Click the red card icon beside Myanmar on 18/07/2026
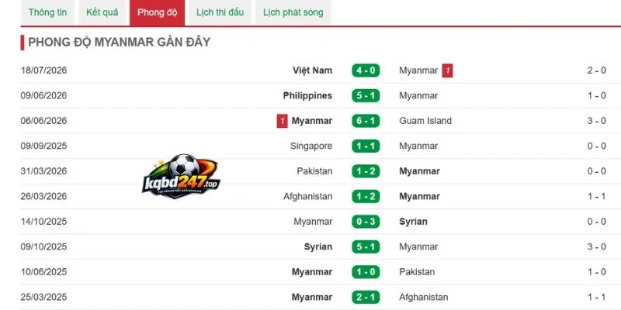This screenshot has height=310, width=621. click(448, 71)
